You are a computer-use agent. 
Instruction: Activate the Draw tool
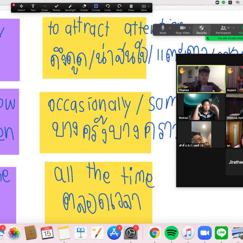pyautogui.click(x=45, y=8)
